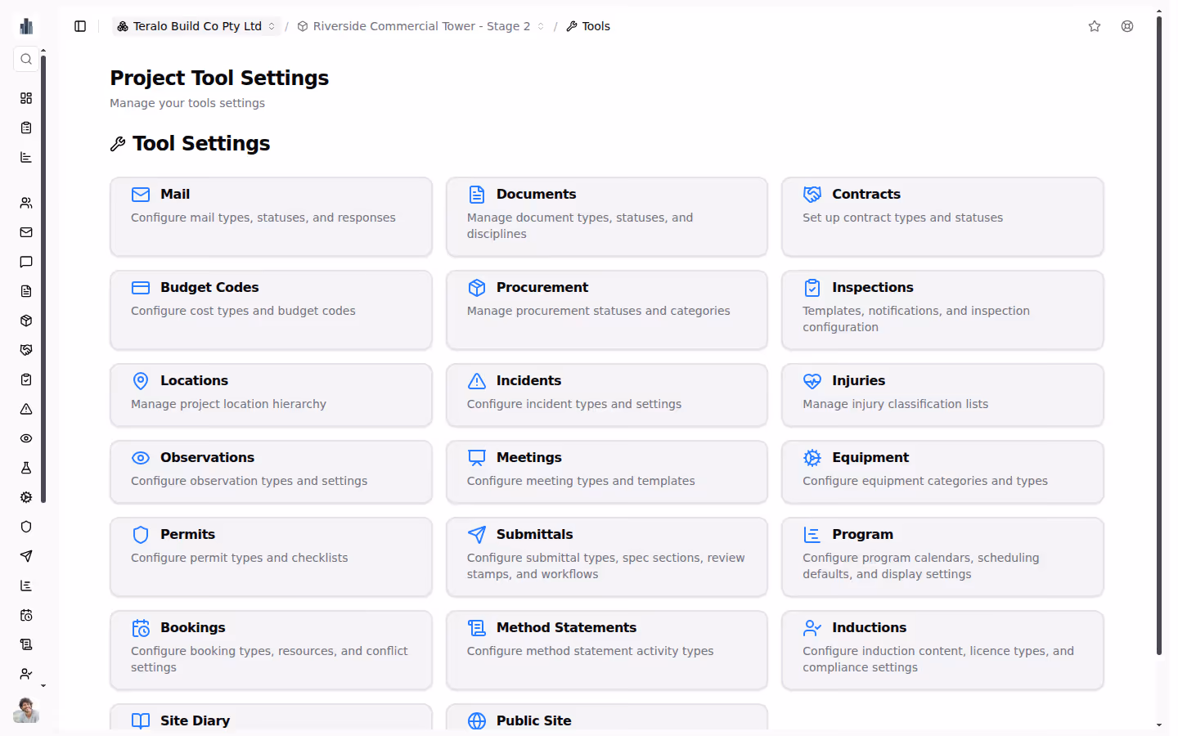Expand the Teralo Build Co Pty Ltd selector
The image size is (1178, 736).
[x=196, y=26]
